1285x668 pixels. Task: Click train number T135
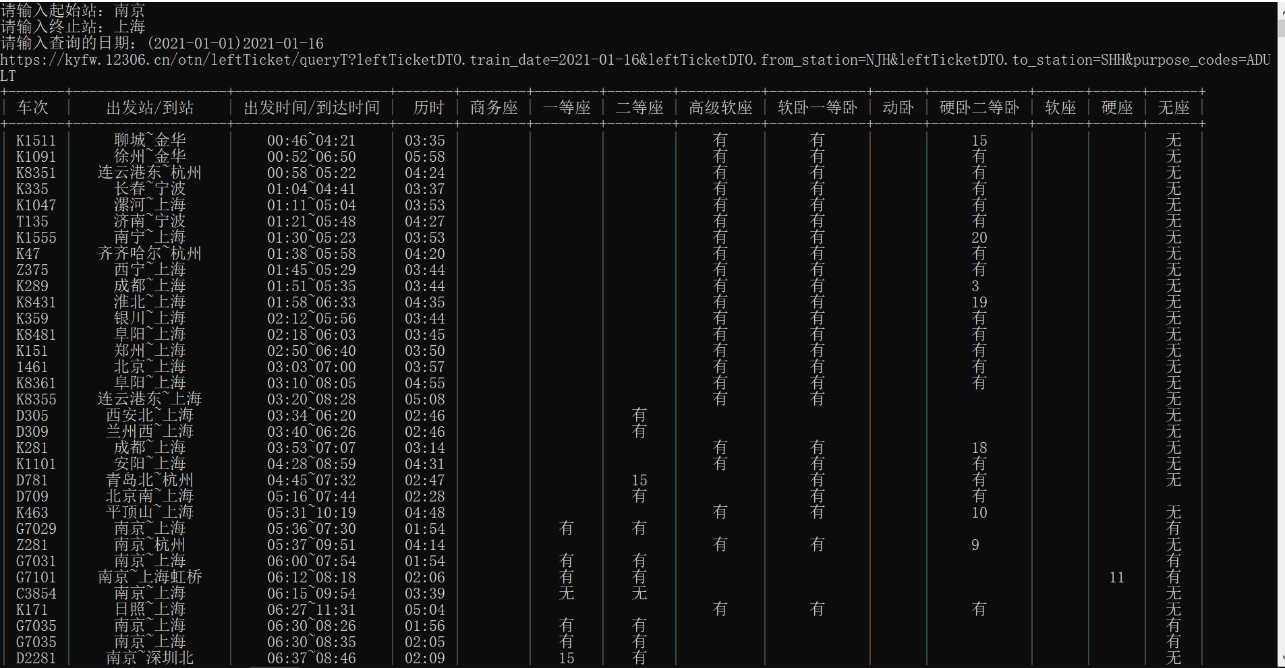tap(32, 221)
